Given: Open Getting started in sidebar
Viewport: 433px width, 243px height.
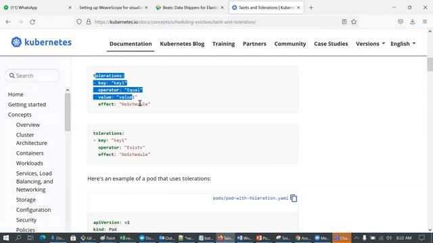Looking at the screenshot, I should click(27, 105).
